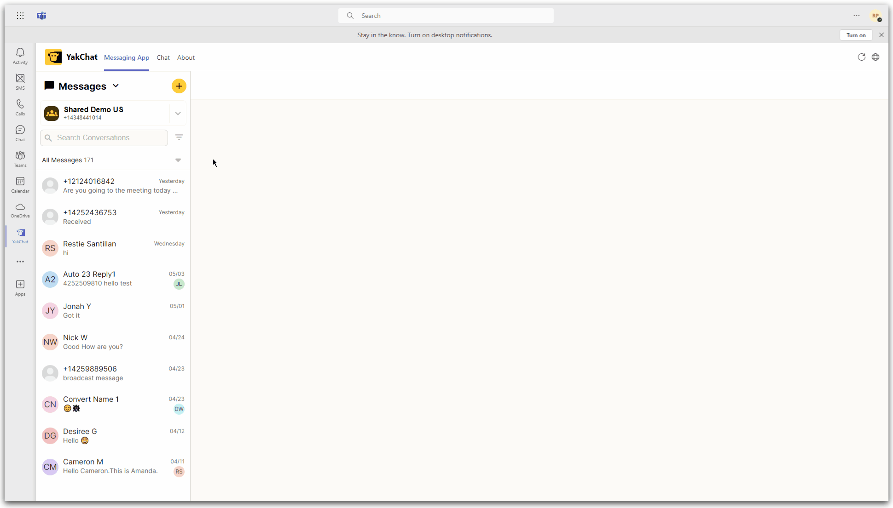Click the YakChat logo in the app header
This screenshot has height=508, width=893.
pyautogui.click(x=53, y=57)
